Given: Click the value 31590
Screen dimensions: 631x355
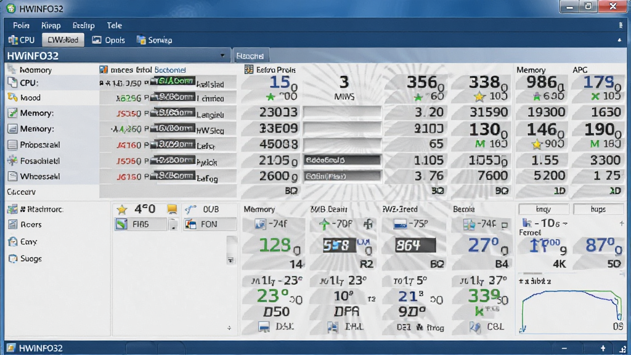Looking at the screenshot, I should click(x=489, y=112).
